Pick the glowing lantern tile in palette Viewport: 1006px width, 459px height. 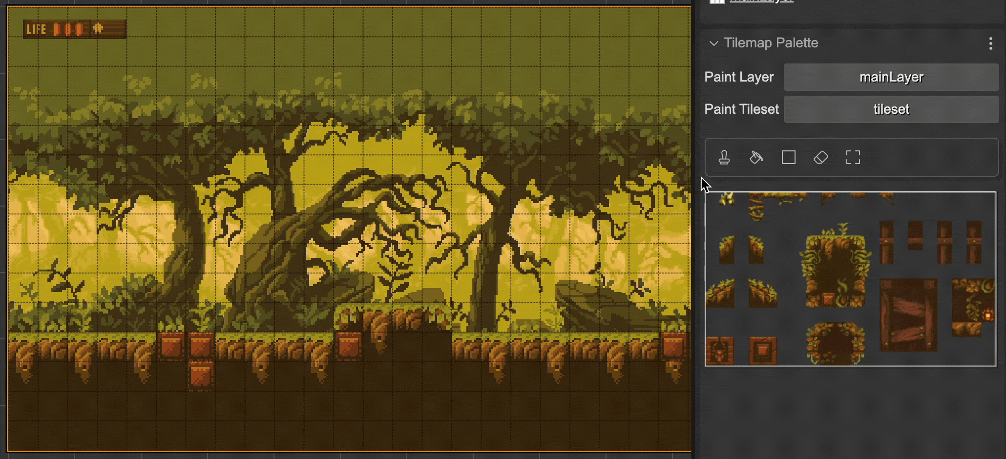pyautogui.click(x=987, y=314)
